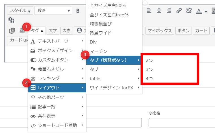Image resolution: width=215 pixels, height=139 pixels.
Task: Click the insert link icon
Action: [179, 11]
